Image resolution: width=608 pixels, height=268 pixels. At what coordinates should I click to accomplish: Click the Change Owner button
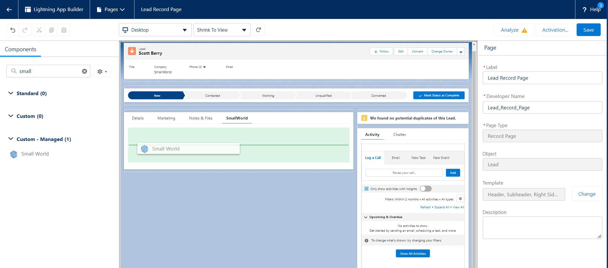442,52
